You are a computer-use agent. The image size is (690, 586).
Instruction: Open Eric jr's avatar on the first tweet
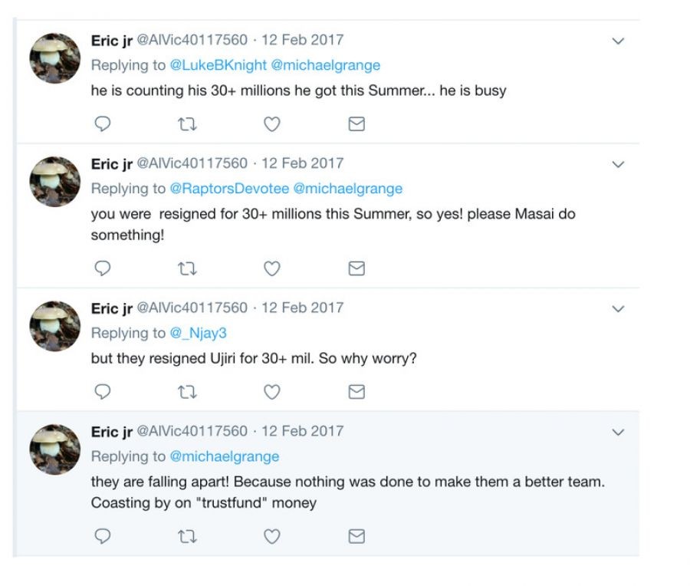(x=54, y=58)
